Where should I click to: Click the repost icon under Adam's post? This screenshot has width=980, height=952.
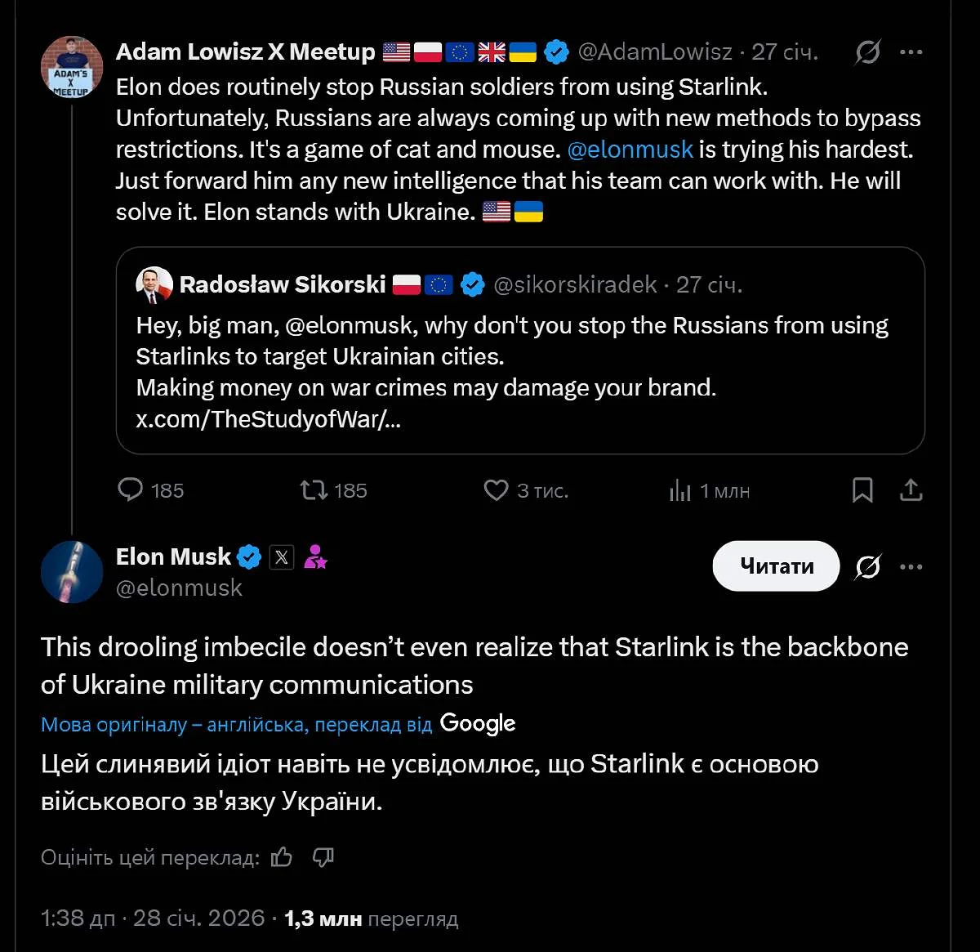click(314, 489)
